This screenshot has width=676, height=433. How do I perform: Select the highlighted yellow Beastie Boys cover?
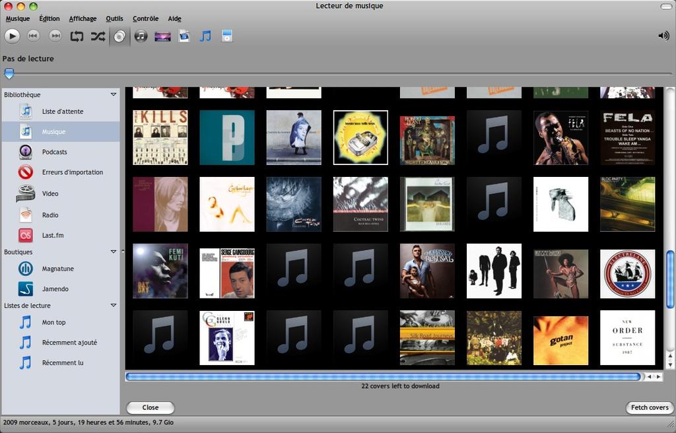click(360, 137)
